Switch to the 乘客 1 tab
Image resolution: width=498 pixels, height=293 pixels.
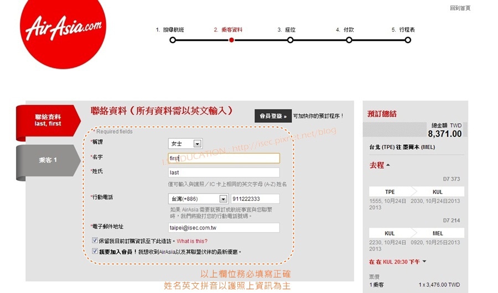(48, 160)
